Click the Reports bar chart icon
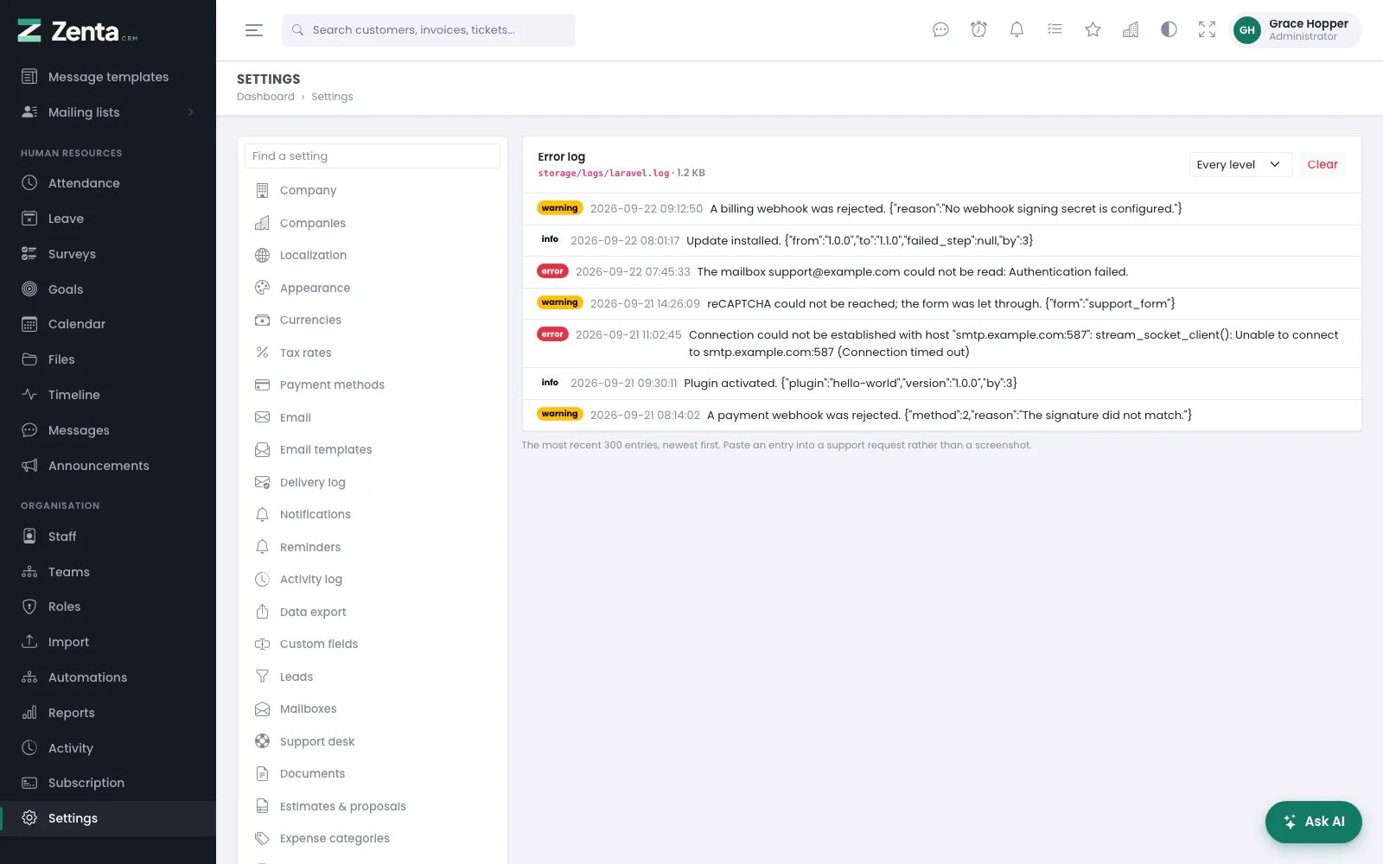This screenshot has height=864, width=1383. coord(29,713)
